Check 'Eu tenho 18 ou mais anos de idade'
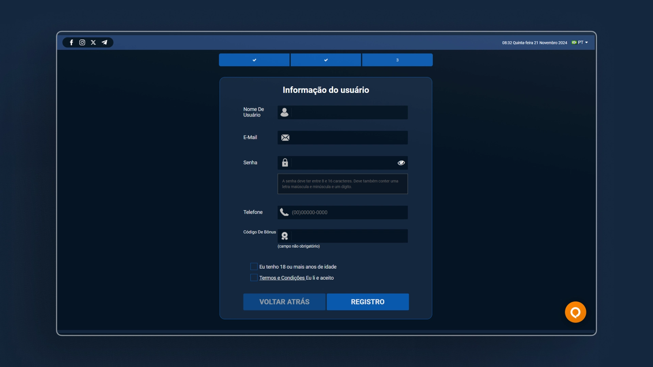The width and height of the screenshot is (653, 367). click(254, 266)
